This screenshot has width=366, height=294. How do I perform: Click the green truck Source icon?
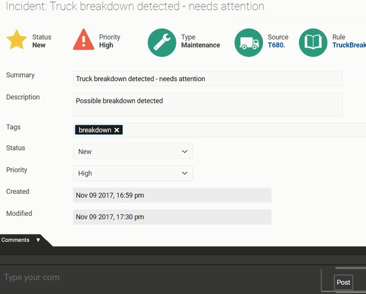(249, 42)
